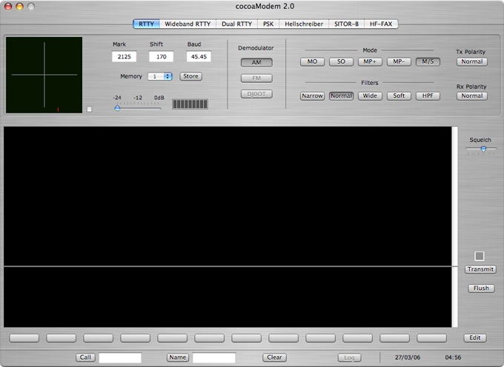
Task: Click the receive view scrollbar
Action: [455, 196]
